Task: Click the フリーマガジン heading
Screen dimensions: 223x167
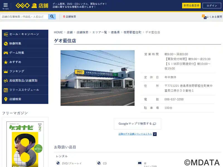Action: click(15, 113)
